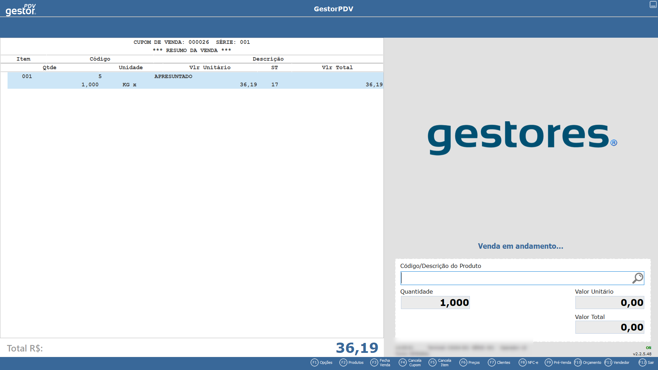The width and height of the screenshot is (658, 370).
Task: Click the Valor Total field
Action: [609, 327]
